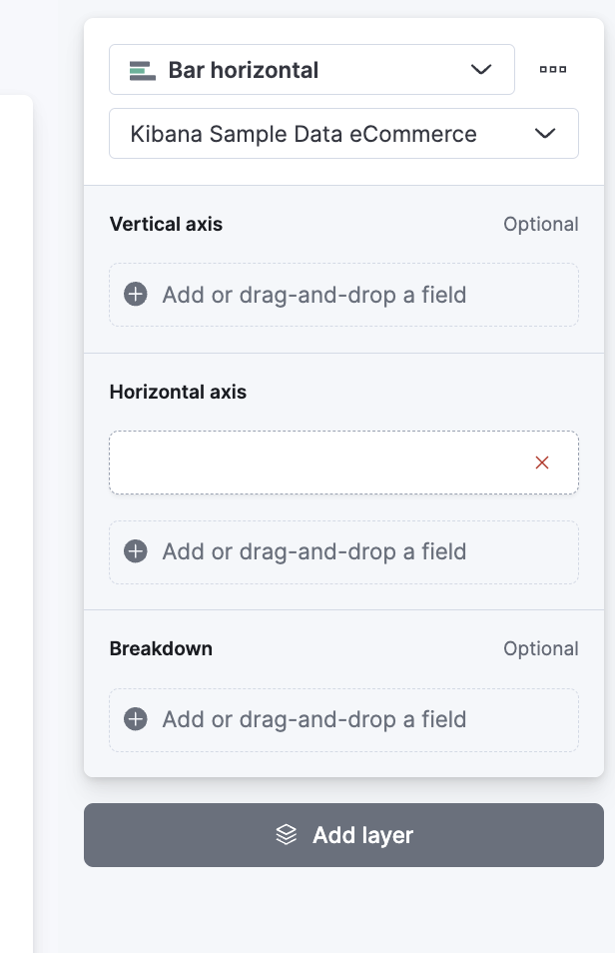This screenshot has width=615, height=953.
Task: Click the Breakdown heading
Action: coord(161,648)
